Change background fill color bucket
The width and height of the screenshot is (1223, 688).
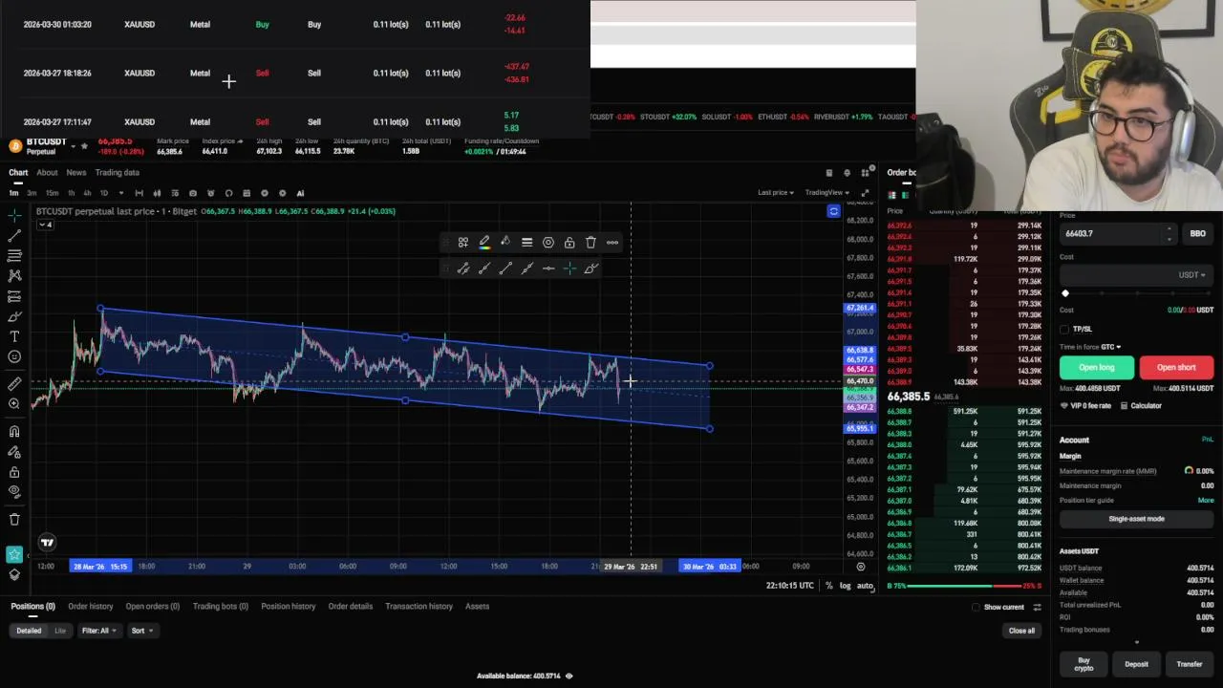pos(505,243)
